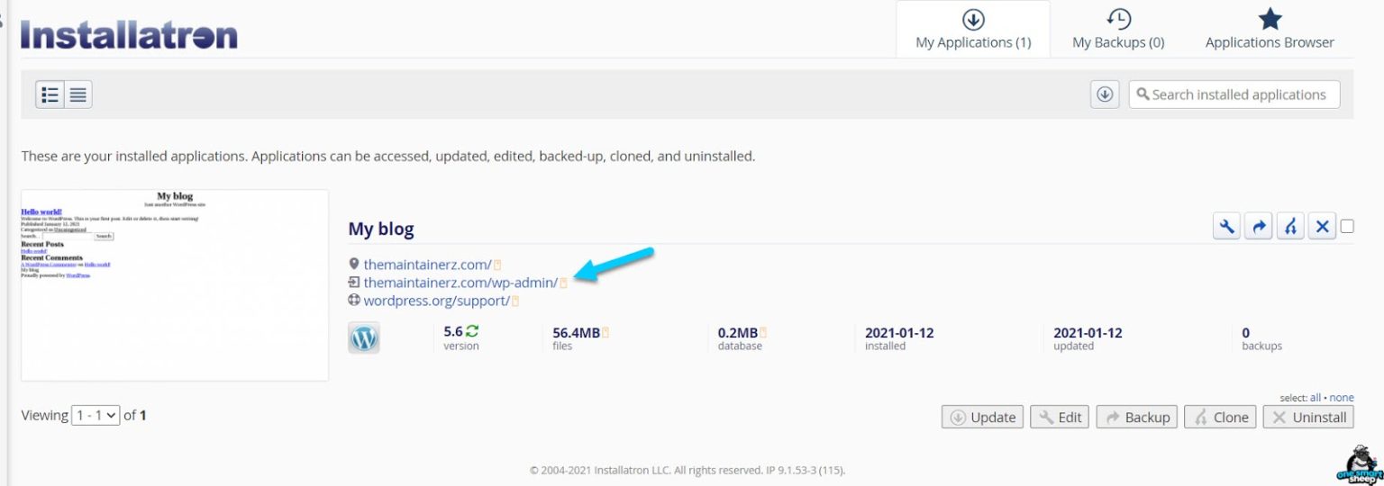Open the Applications Browser tab
The image size is (1384, 486).
tap(1270, 30)
